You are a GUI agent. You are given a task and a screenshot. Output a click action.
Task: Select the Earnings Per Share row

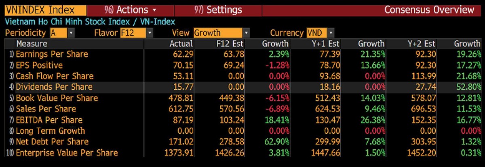52,54
